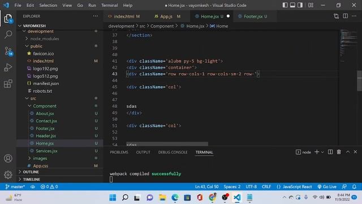Start Go Live server
This screenshot has height=204, width=362.
pos(327,186)
